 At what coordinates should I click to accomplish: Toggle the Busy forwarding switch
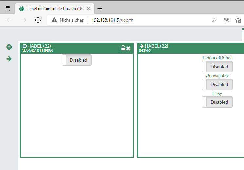pos(217,102)
